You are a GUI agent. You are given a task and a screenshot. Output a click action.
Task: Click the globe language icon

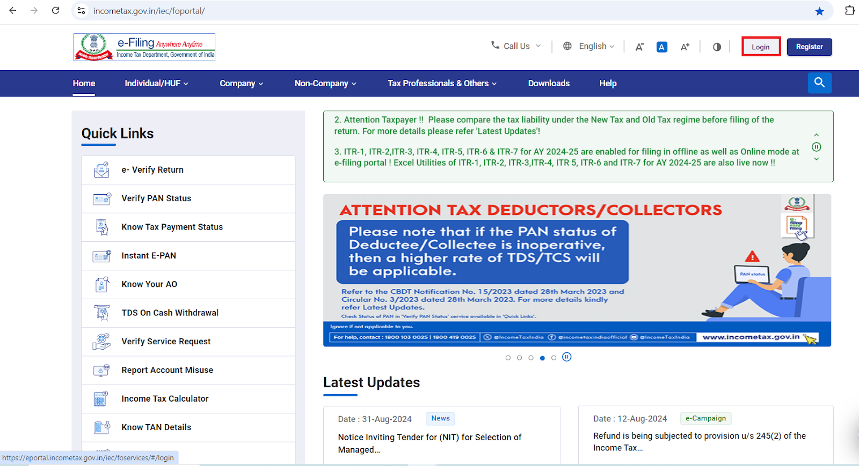[x=567, y=46]
